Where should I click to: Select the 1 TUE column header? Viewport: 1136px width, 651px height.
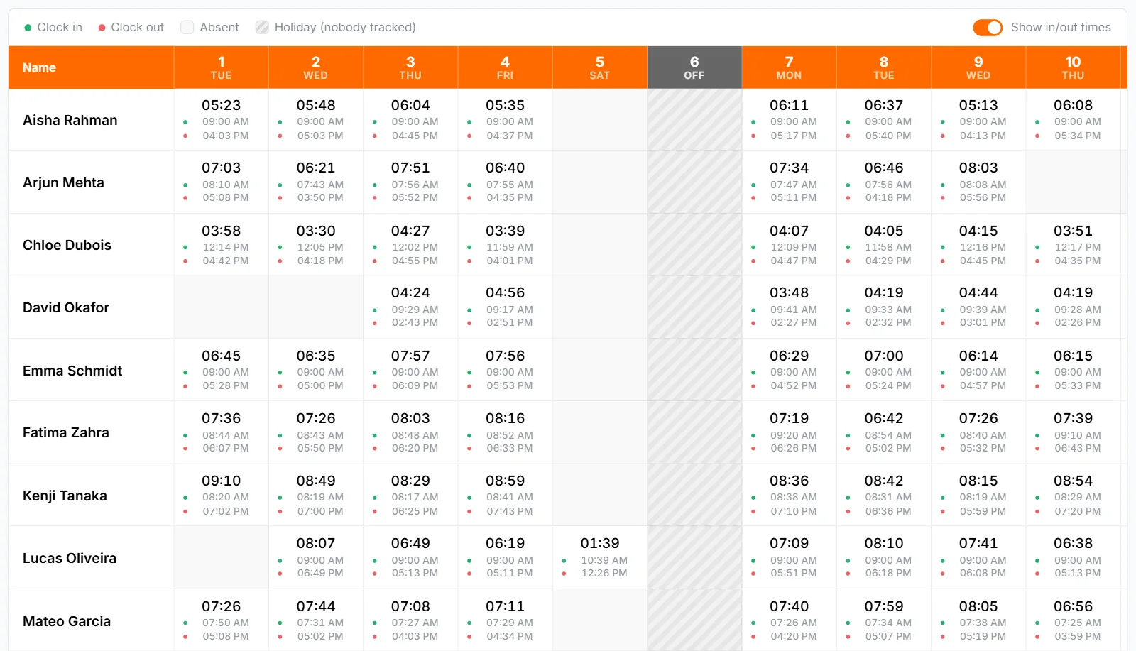click(221, 67)
